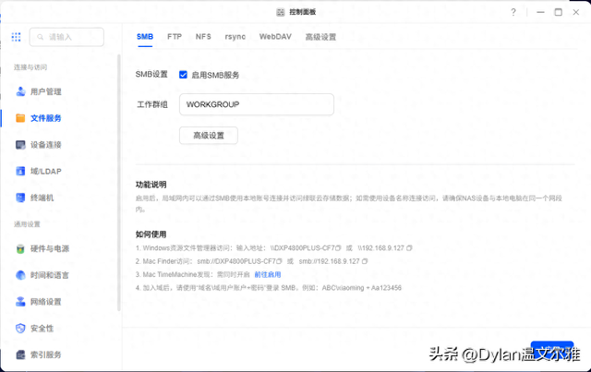
Task: Toggle the 启用SMB服务 checkbox
Action: click(183, 75)
